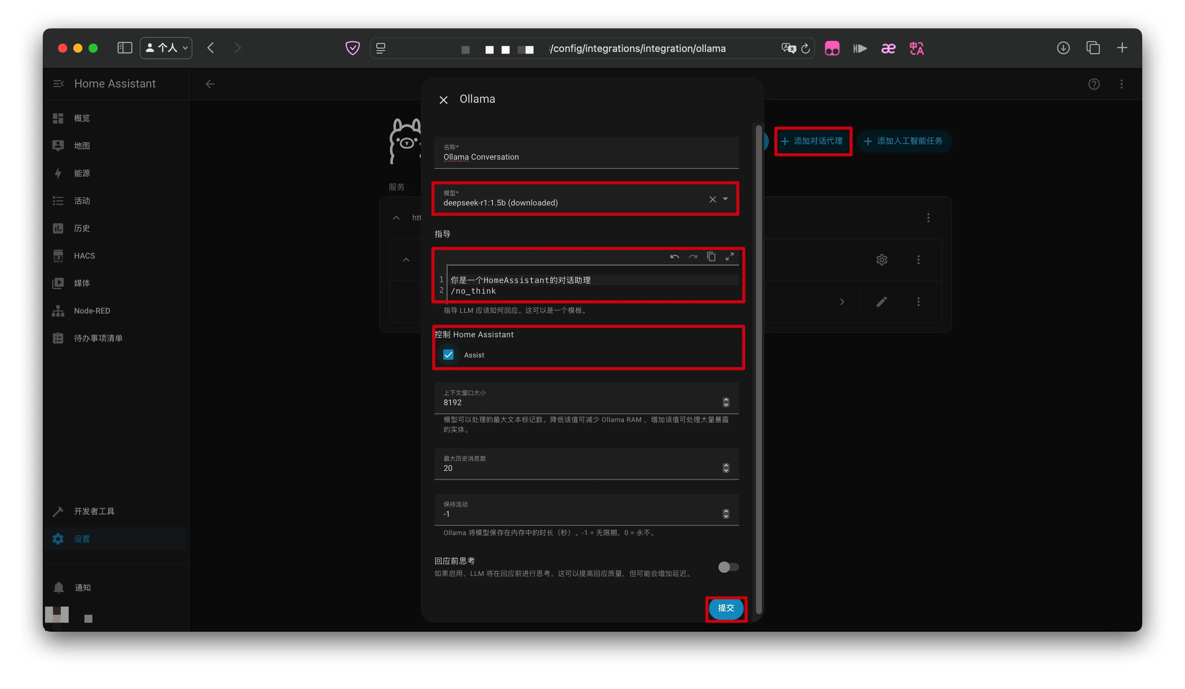Expand instructions editor to fullscreen
Image resolution: width=1185 pixels, height=689 pixels.
(729, 257)
